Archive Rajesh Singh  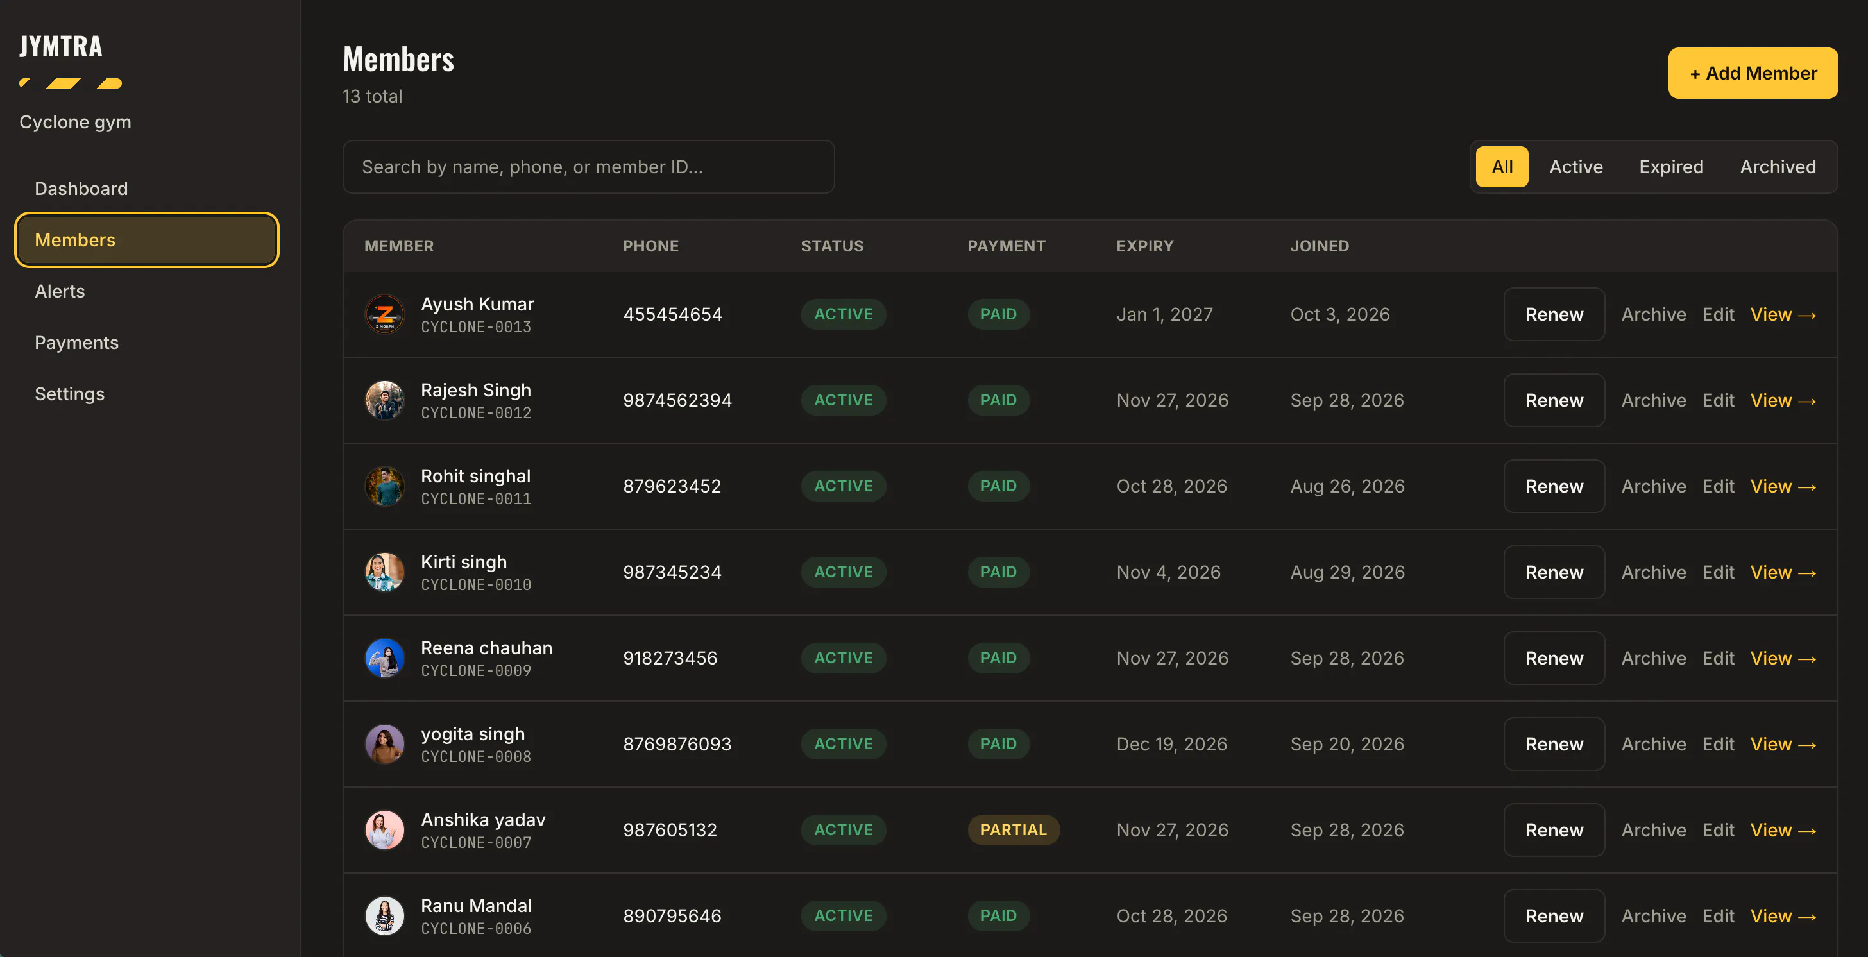coord(1653,400)
